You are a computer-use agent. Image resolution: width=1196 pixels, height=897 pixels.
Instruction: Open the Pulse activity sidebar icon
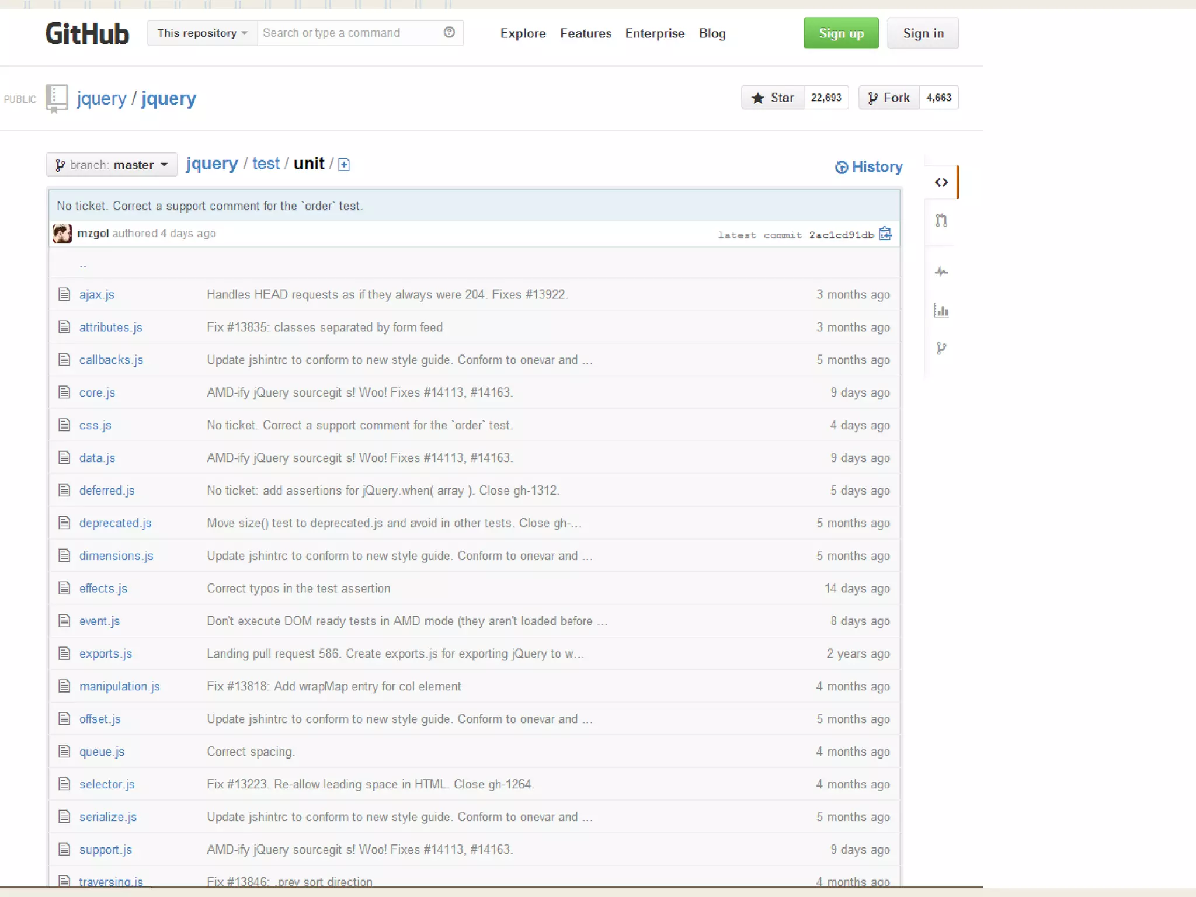tap(941, 272)
